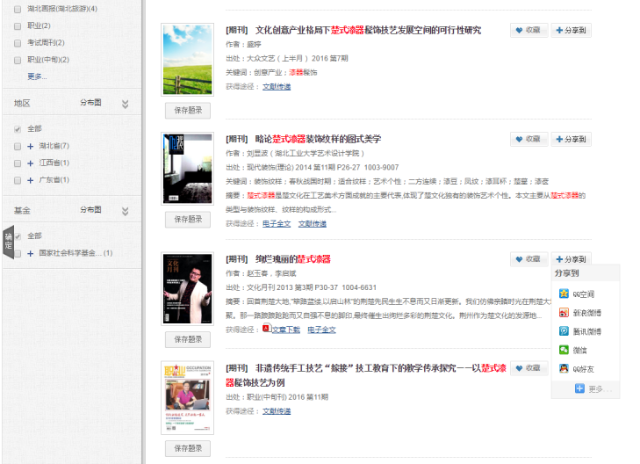Toggle 全部 checkbox under 地区
This screenshot has height=464, width=640.
(18, 129)
